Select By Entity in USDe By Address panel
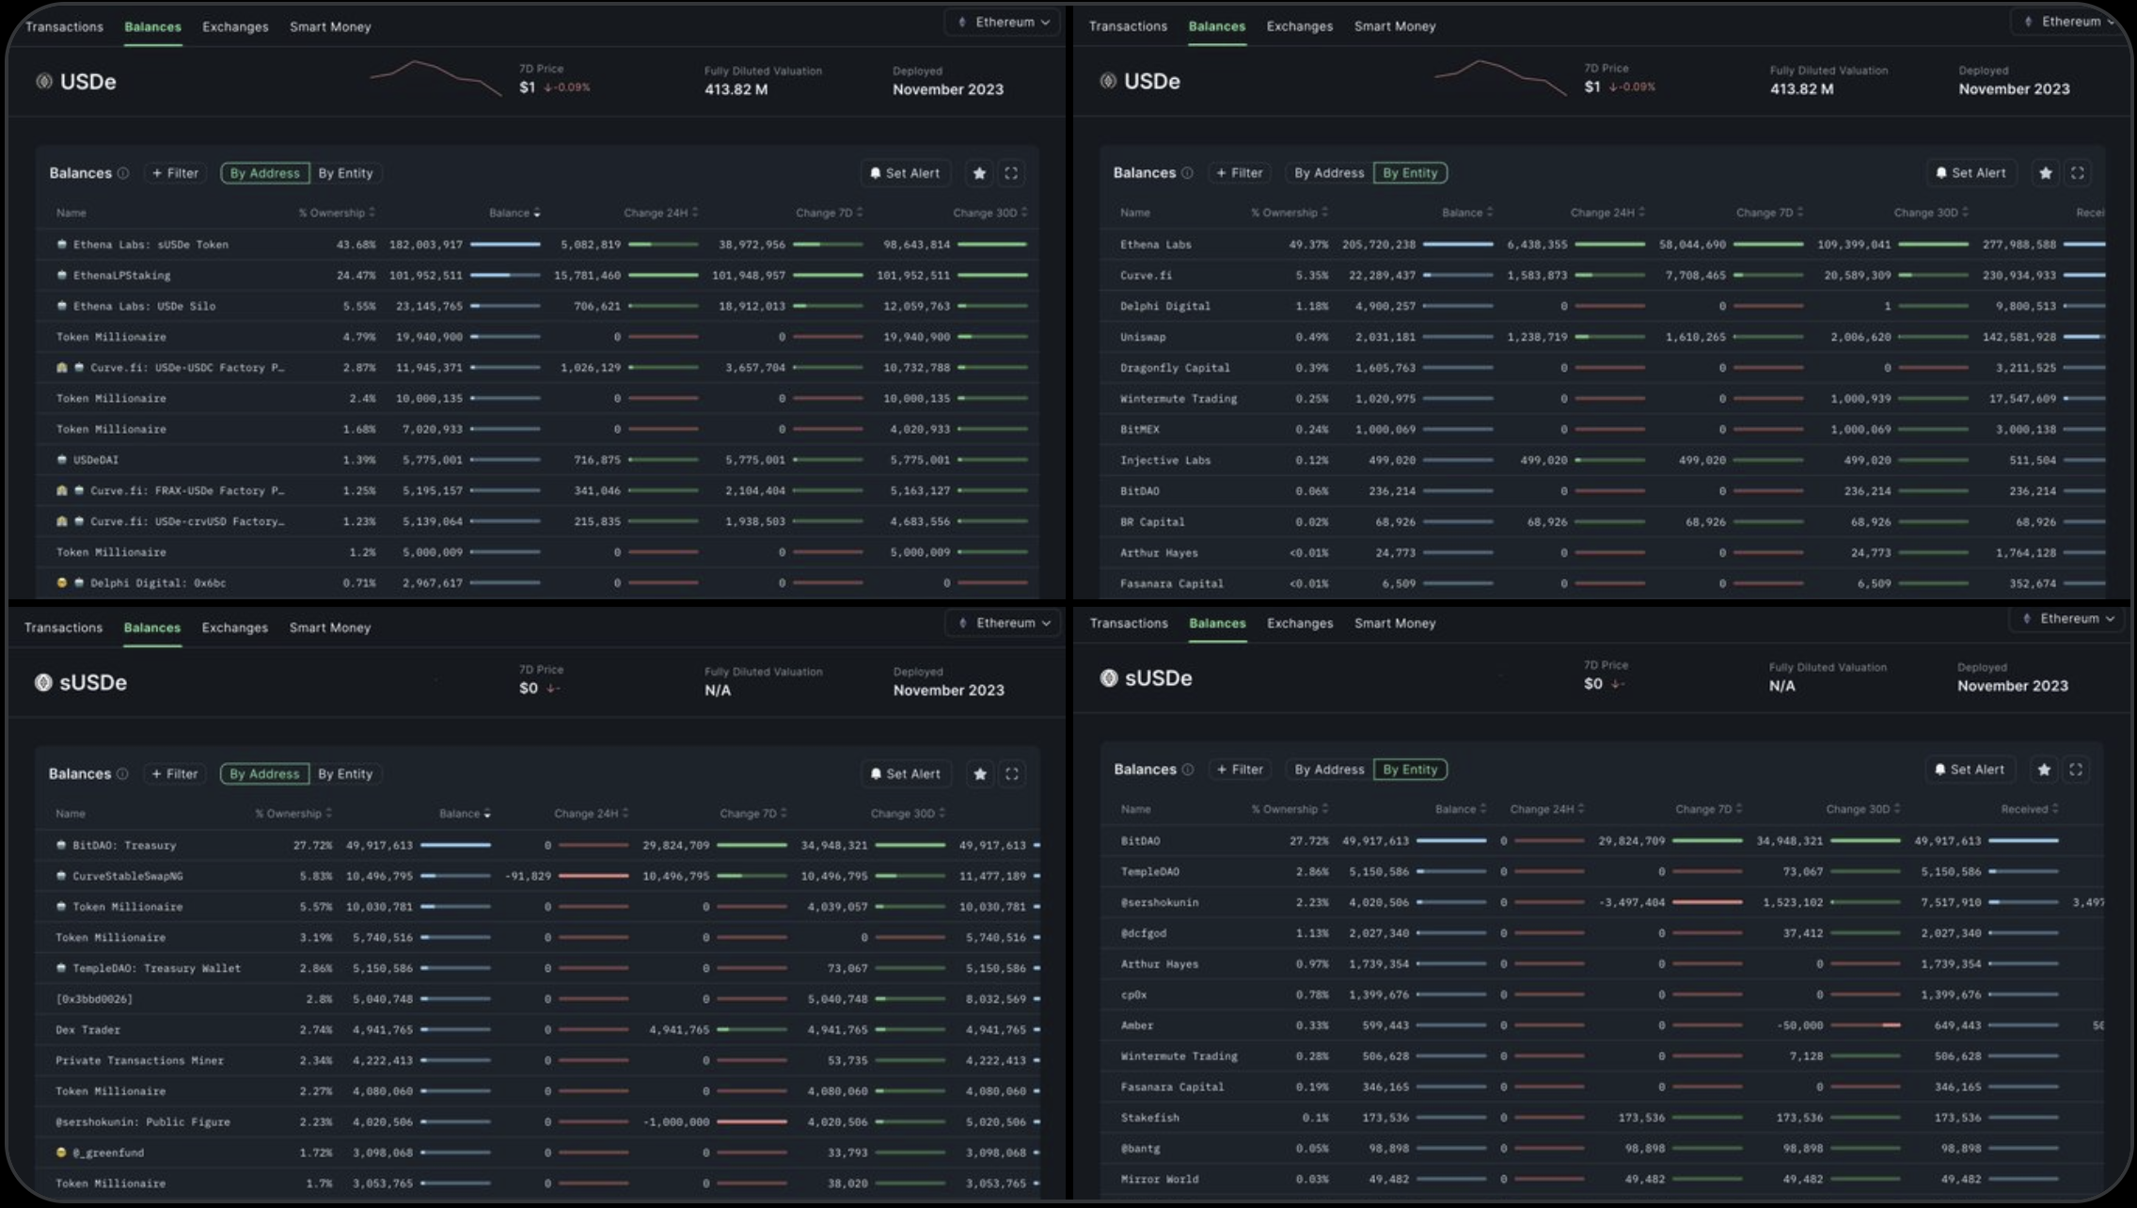The image size is (2137, 1208). click(x=345, y=173)
